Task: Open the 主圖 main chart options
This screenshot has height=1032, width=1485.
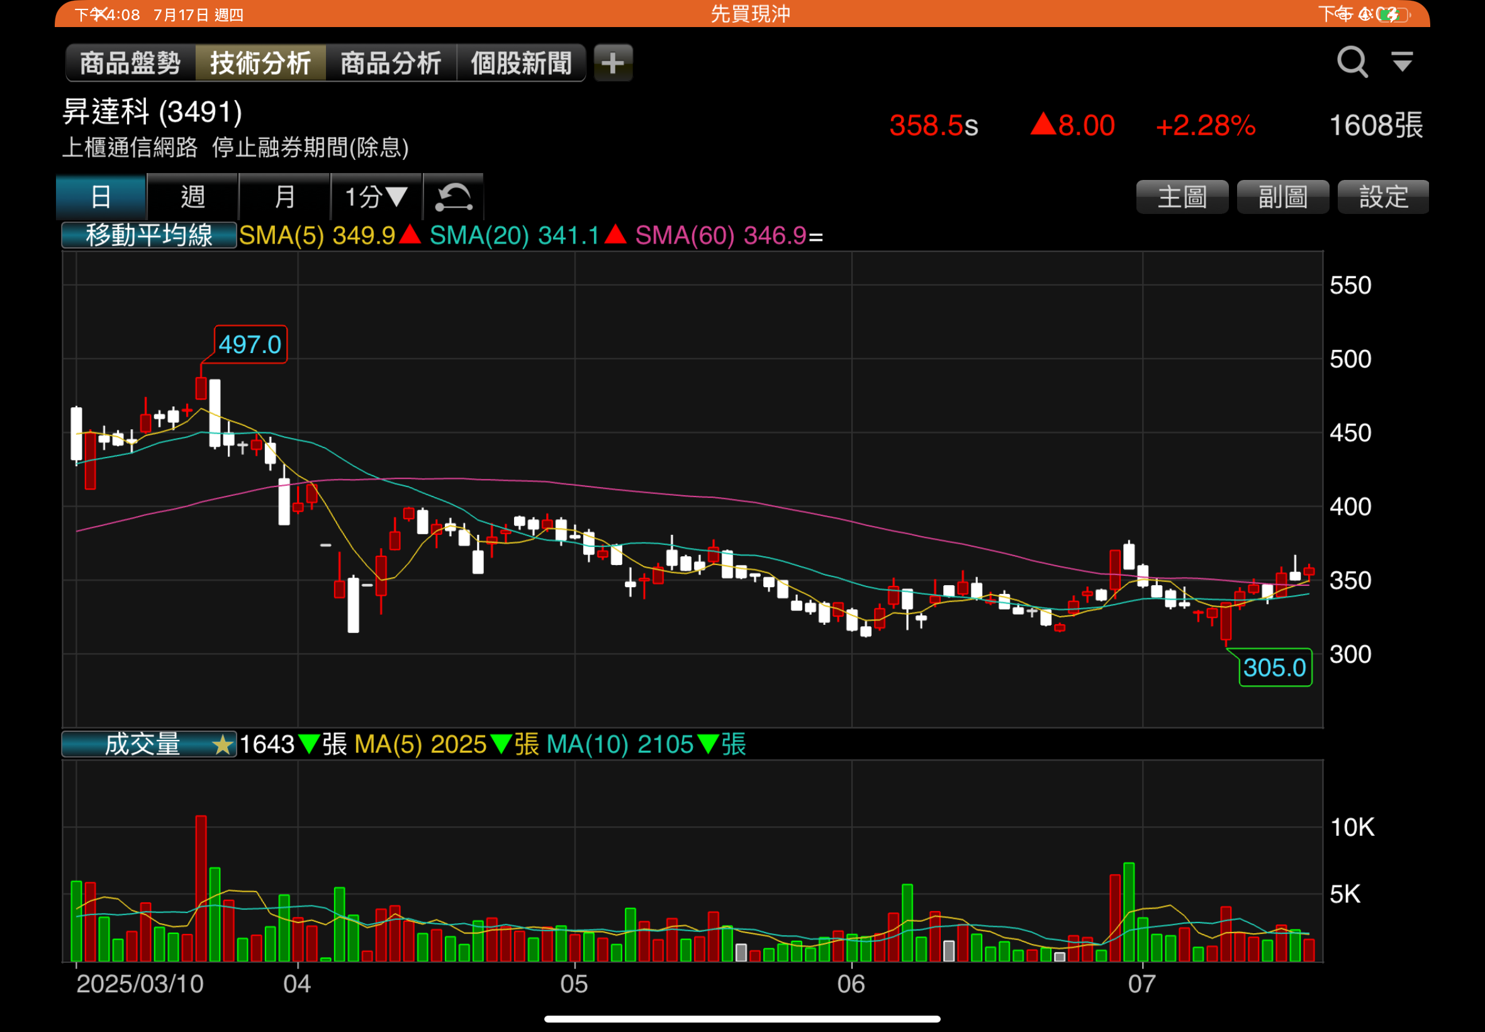Action: tap(1182, 196)
